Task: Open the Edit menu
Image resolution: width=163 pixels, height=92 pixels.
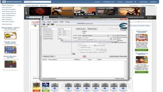Action: [x=49, y=22]
